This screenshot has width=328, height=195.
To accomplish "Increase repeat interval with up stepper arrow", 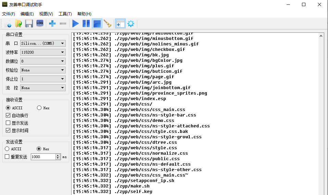I will (58, 155).
